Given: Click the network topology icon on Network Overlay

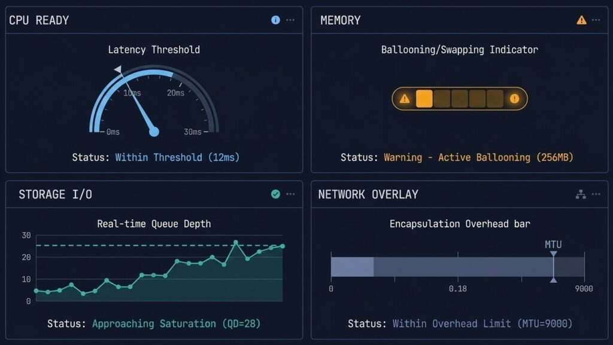Looking at the screenshot, I should tap(579, 193).
